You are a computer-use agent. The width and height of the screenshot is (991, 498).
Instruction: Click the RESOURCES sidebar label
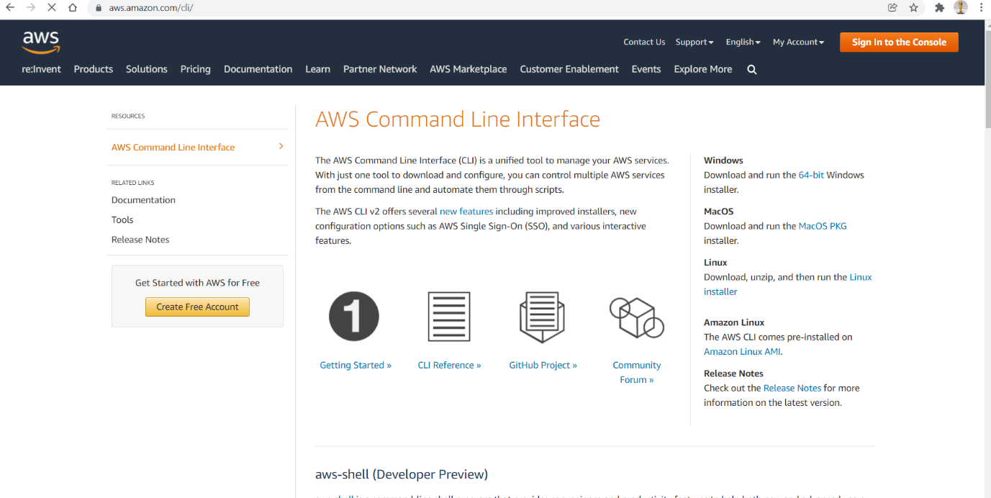128,116
